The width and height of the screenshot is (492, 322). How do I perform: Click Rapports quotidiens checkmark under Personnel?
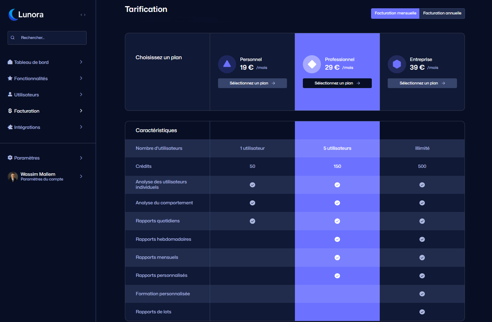(252, 221)
